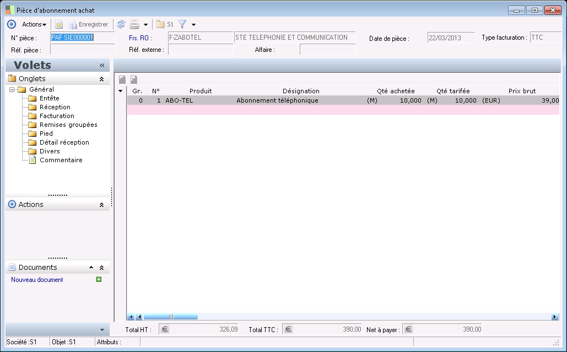567x352 pixels.
Task: Click the new document icon in toolbar
Action: [58, 24]
